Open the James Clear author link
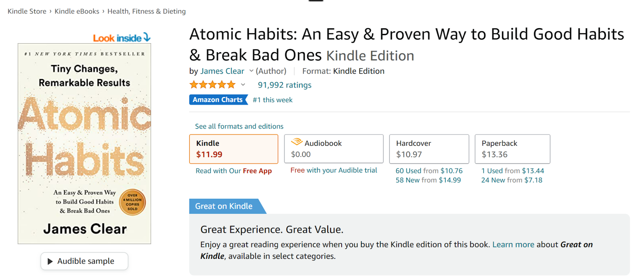634x279 pixels. point(222,71)
